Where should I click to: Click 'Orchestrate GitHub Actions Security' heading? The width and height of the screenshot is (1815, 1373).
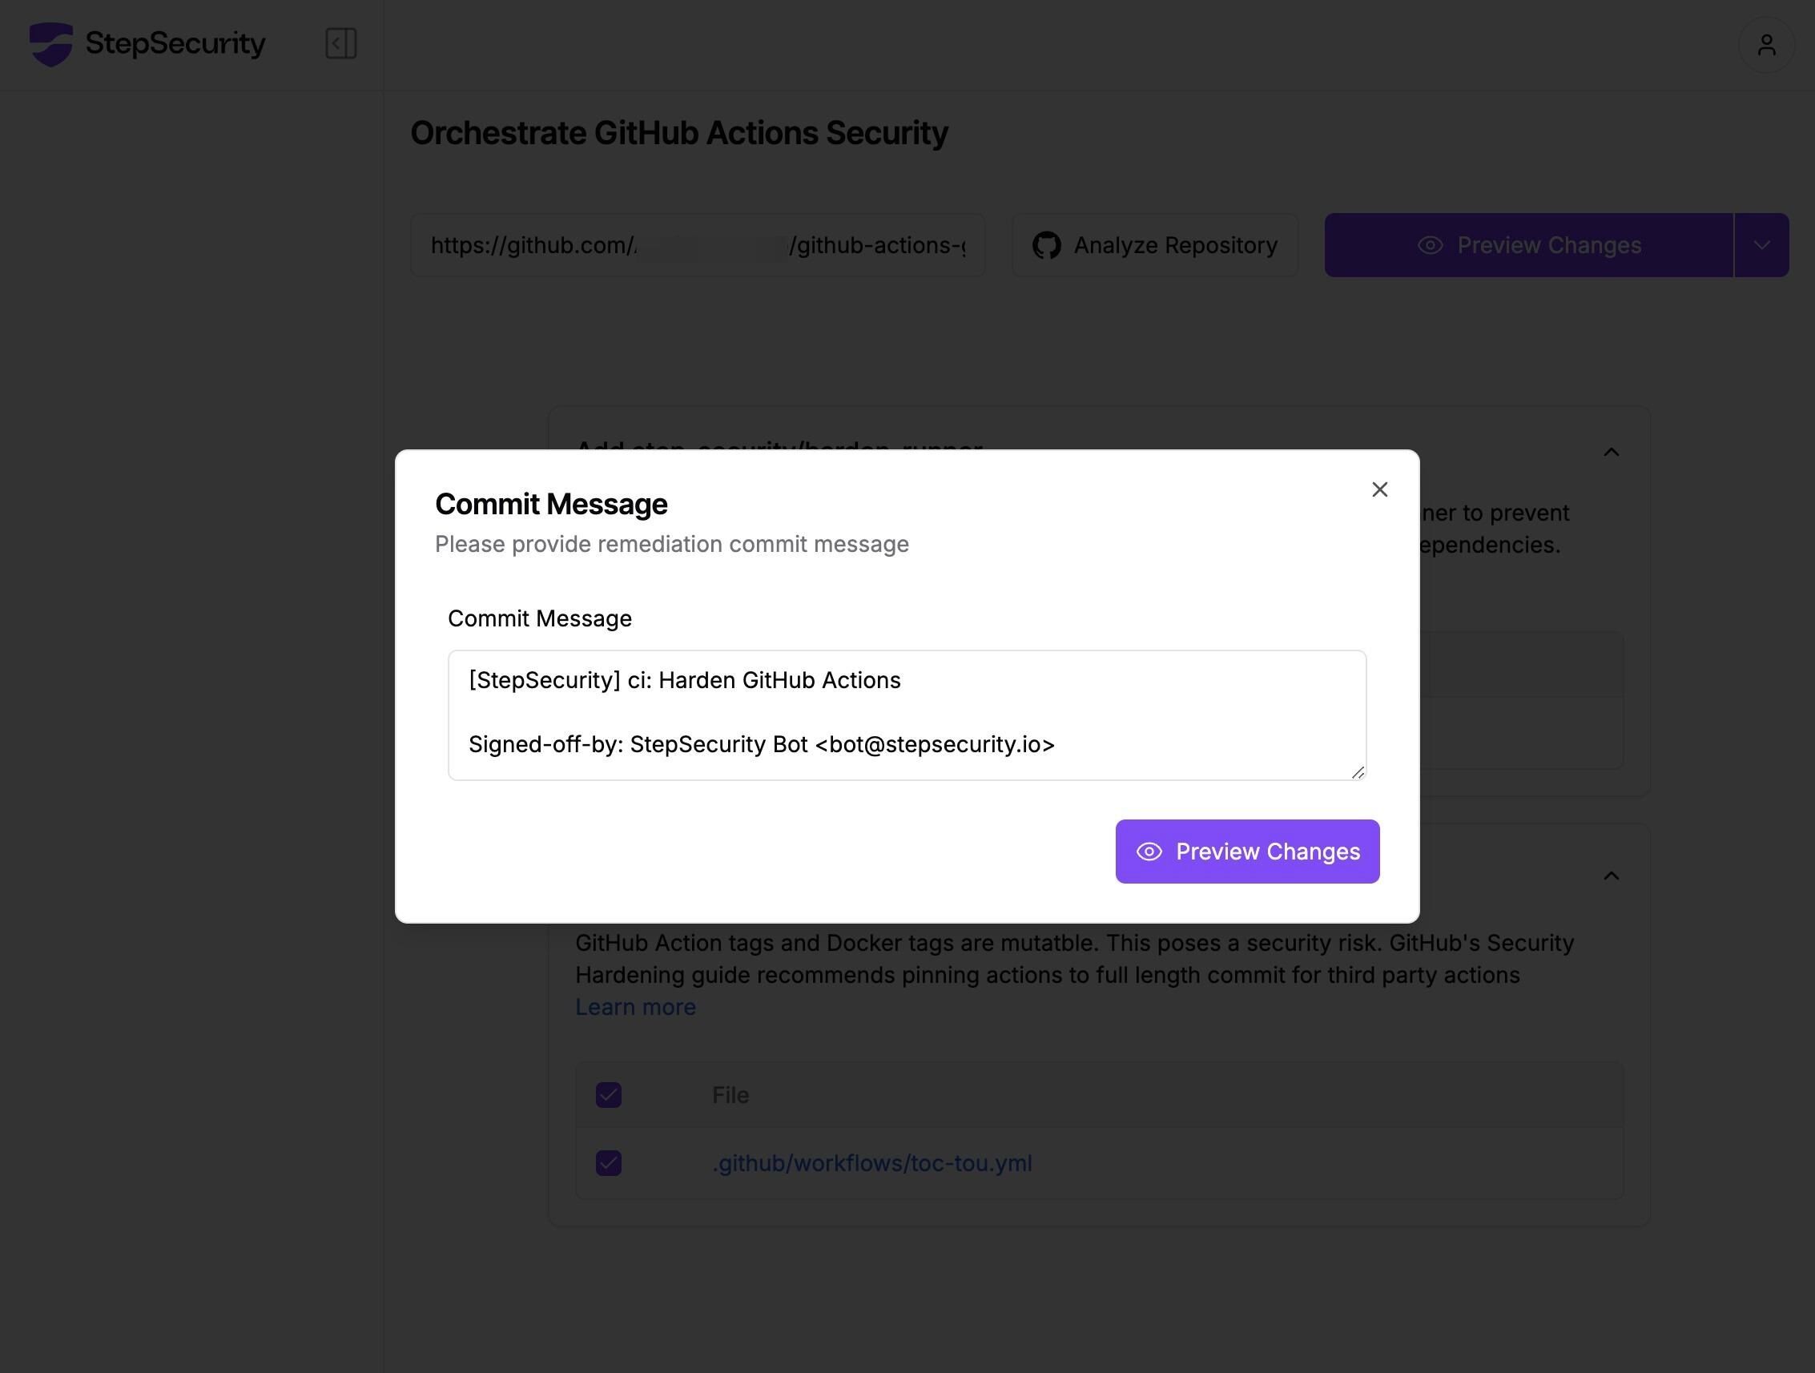[678, 133]
